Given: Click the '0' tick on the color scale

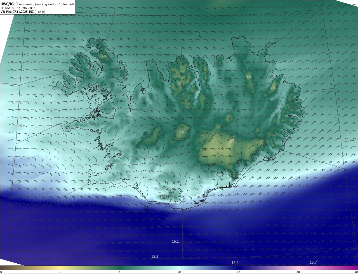Looking at the screenshot, I should pos(1,272).
